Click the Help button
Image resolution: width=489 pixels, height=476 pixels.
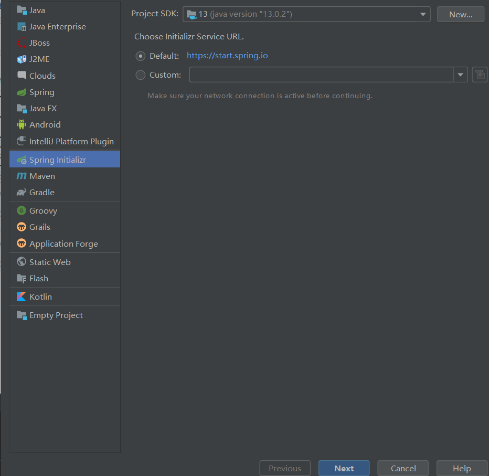tap(462, 468)
